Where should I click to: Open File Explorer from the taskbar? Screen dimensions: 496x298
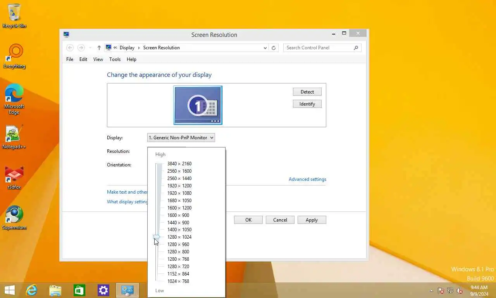pyautogui.click(x=55, y=290)
